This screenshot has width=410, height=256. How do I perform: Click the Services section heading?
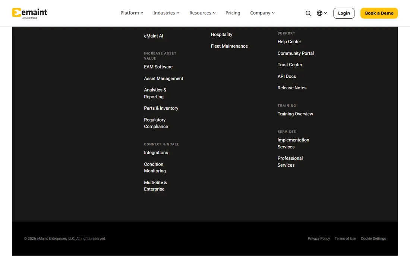(x=287, y=131)
